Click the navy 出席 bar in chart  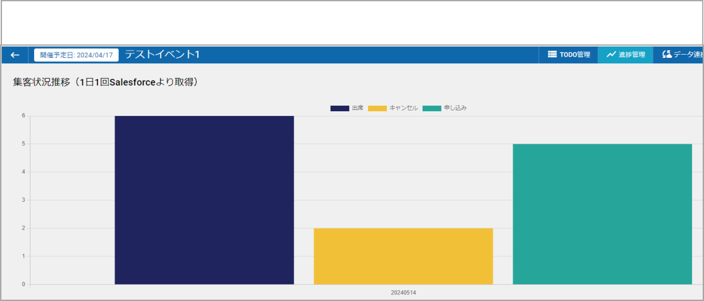[x=204, y=200]
